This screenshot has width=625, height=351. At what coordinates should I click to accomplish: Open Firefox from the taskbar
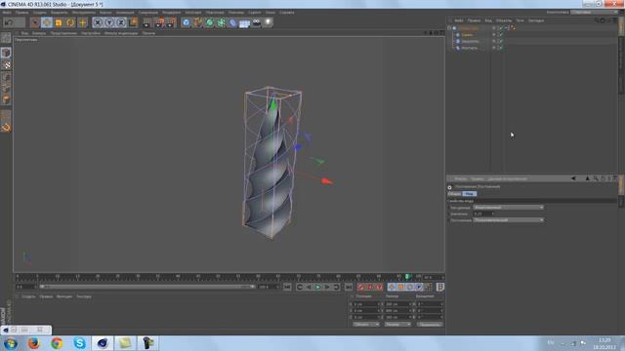[x=34, y=342]
